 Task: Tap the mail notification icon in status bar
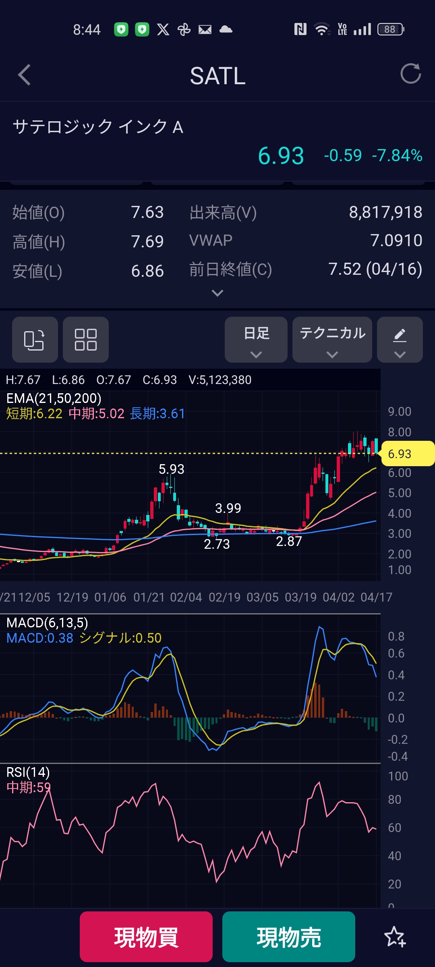[205, 29]
